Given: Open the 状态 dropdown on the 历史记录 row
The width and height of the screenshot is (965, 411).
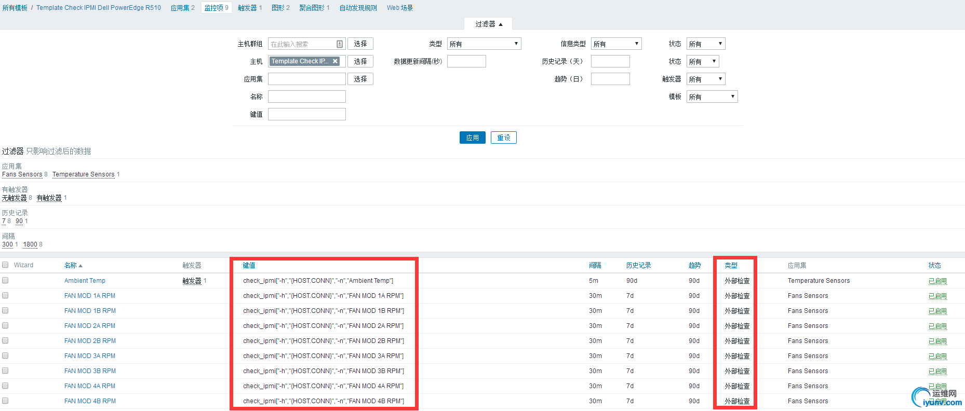Looking at the screenshot, I should pyautogui.click(x=703, y=61).
